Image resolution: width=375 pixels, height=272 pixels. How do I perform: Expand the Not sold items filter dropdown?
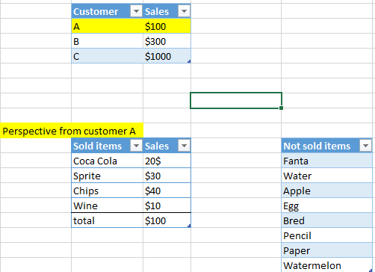point(365,146)
